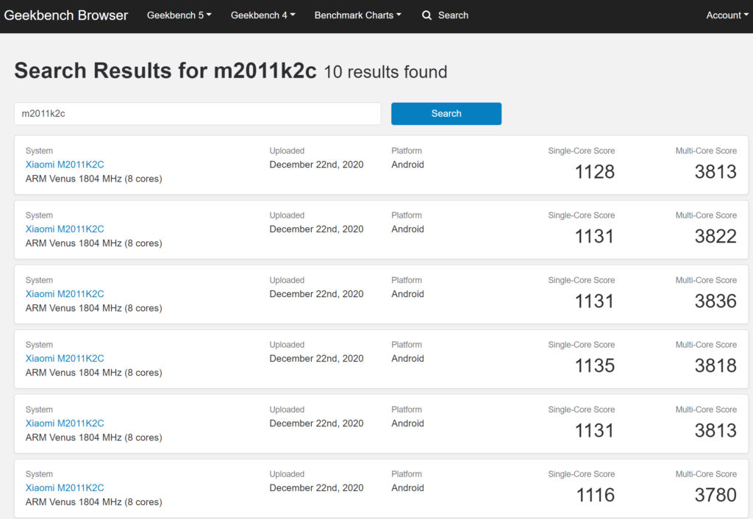Click the upload date in the 1128 score row
753x519 pixels.
(316, 165)
